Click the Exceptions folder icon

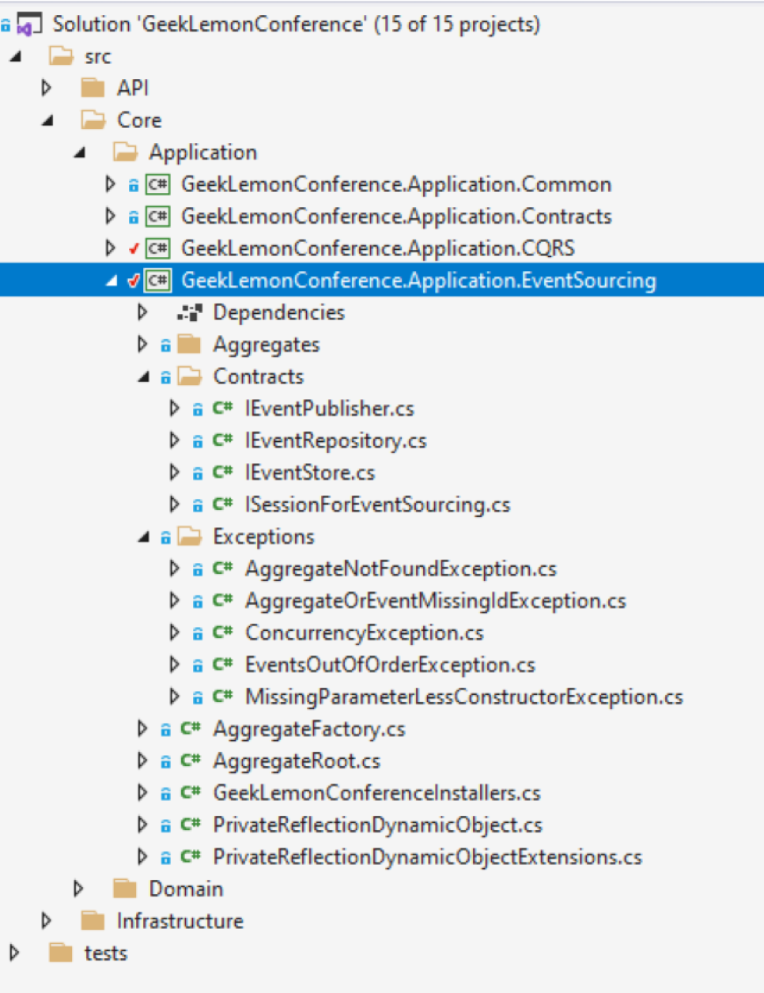point(190,537)
